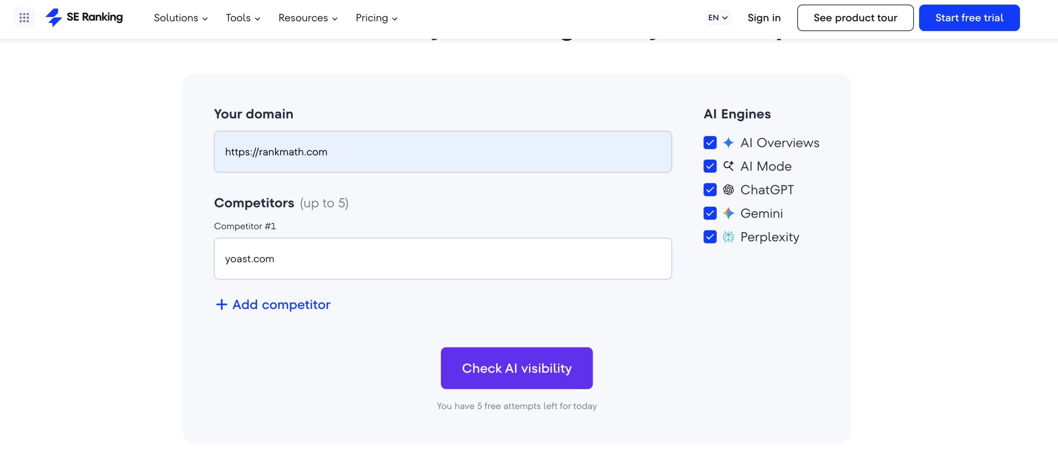
Task: Click the Check AI visibility button
Action: coord(517,368)
